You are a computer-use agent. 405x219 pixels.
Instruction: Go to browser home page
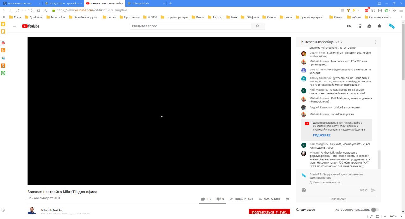[24, 10]
